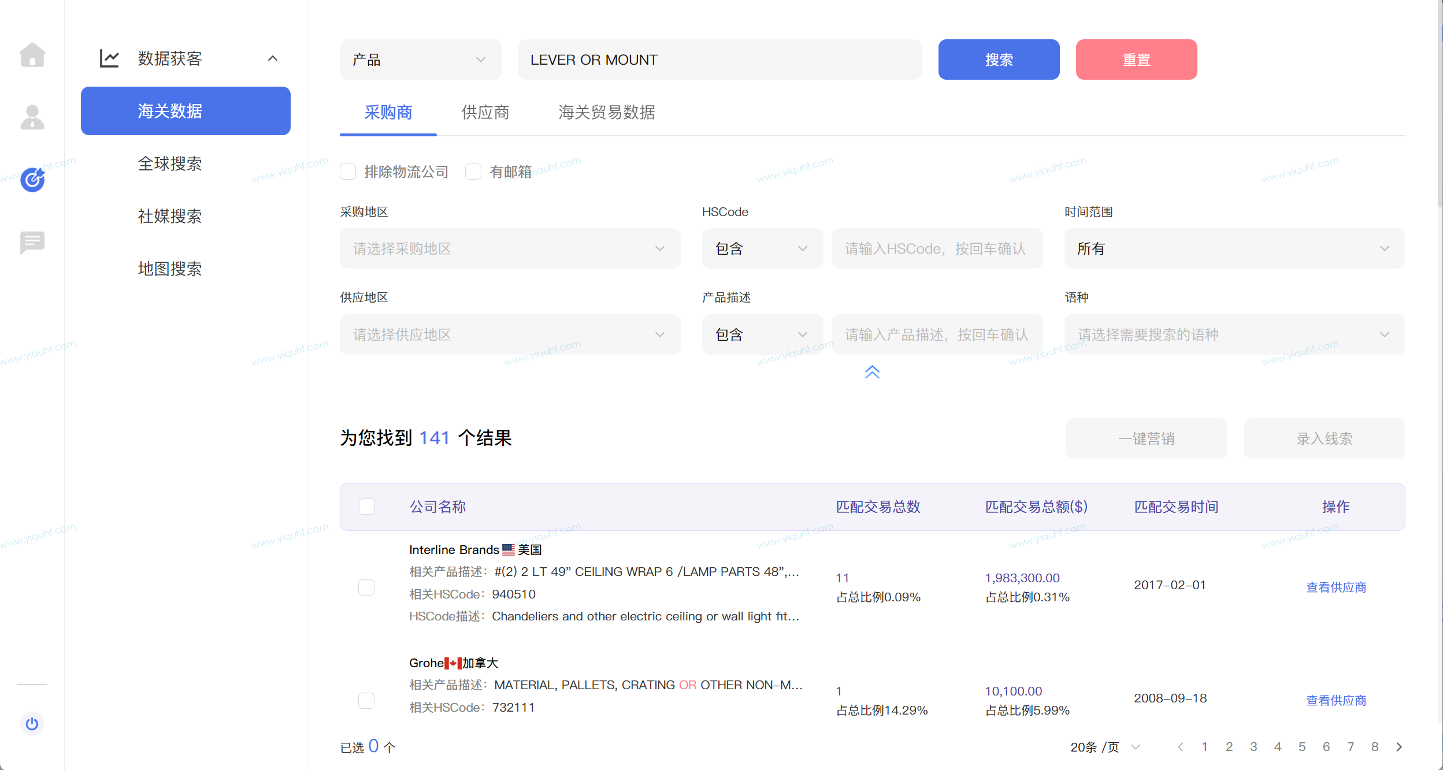This screenshot has height=770, width=1443.
Task: Check the Grohe row checkbox
Action: pyautogui.click(x=366, y=701)
